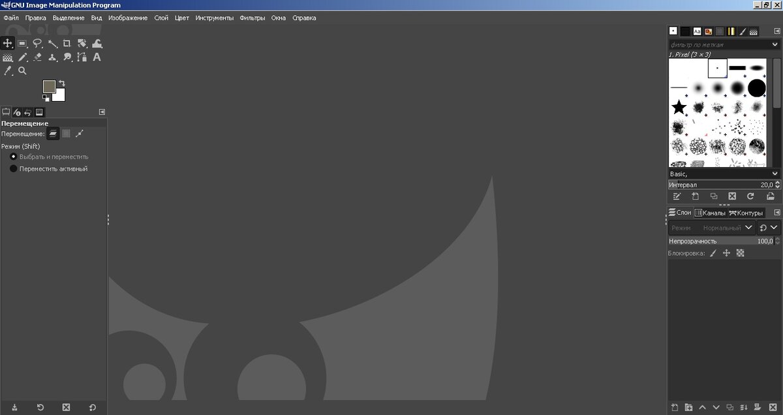Save tool preset at panel bottom

click(15, 407)
